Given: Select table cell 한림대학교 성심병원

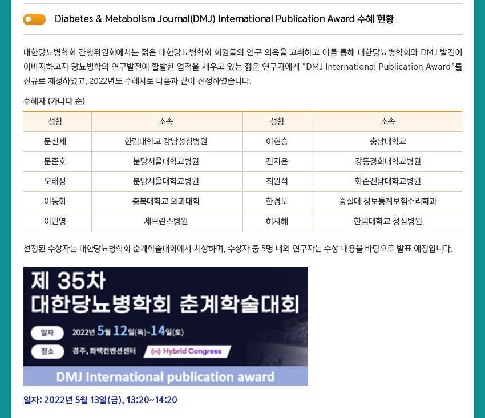Looking at the screenshot, I should pyautogui.click(x=388, y=221).
